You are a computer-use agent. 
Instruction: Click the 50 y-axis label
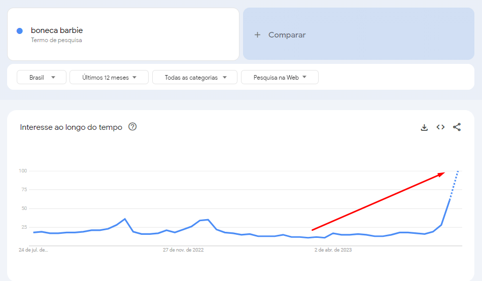click(24, 208)
